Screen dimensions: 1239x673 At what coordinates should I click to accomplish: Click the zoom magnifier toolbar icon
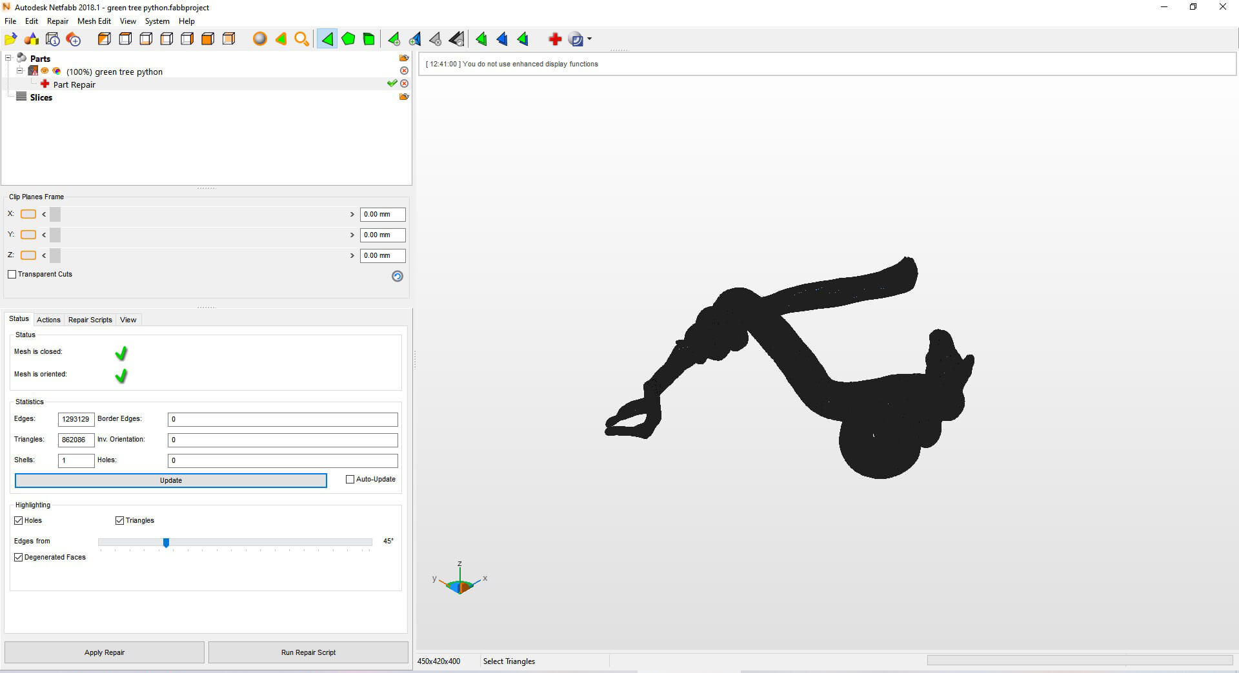coord(301,39)
